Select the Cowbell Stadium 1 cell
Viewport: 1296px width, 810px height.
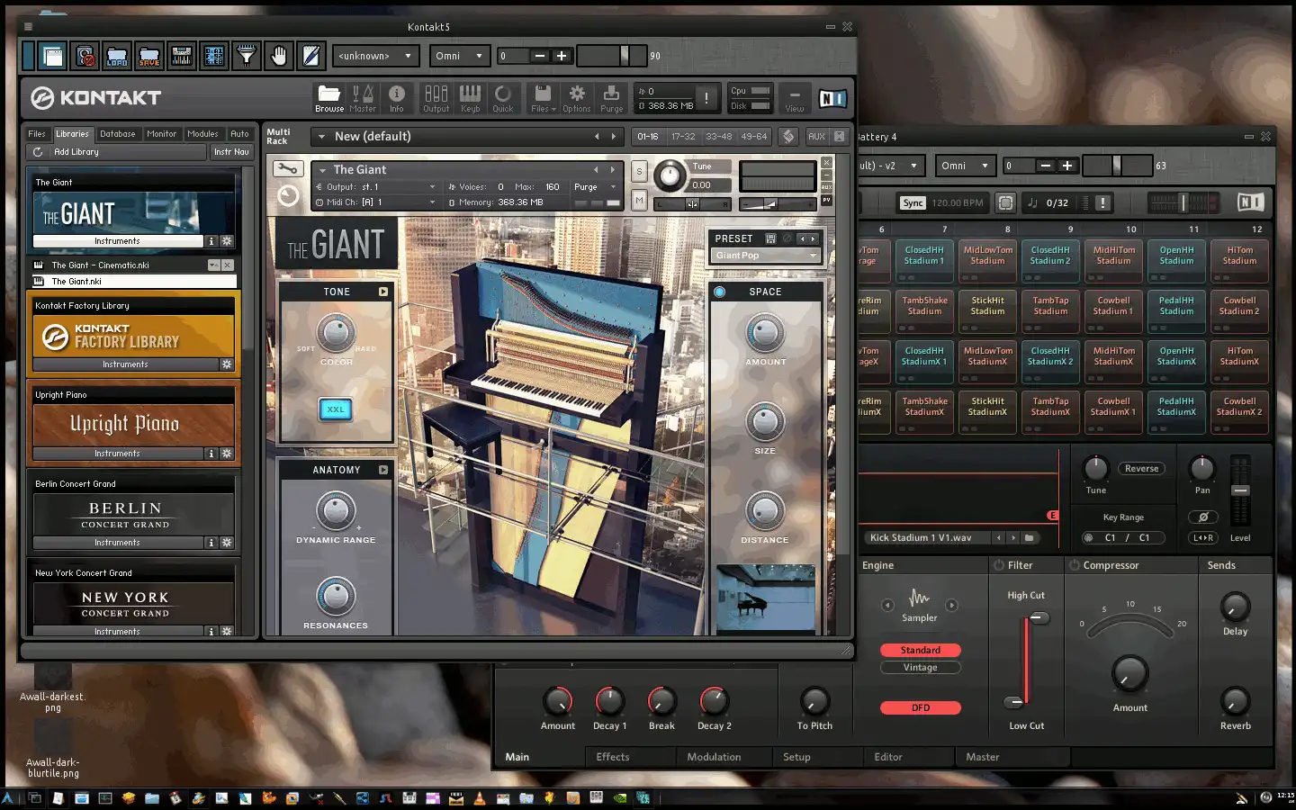1113,306
